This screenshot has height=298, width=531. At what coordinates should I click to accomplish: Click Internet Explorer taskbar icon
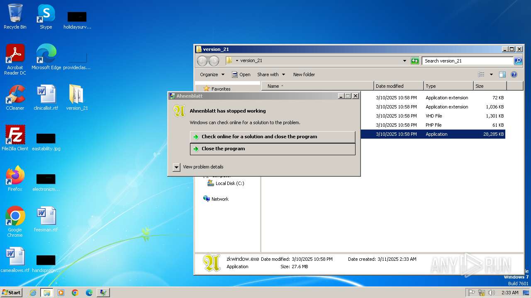(x=33, y=293)
